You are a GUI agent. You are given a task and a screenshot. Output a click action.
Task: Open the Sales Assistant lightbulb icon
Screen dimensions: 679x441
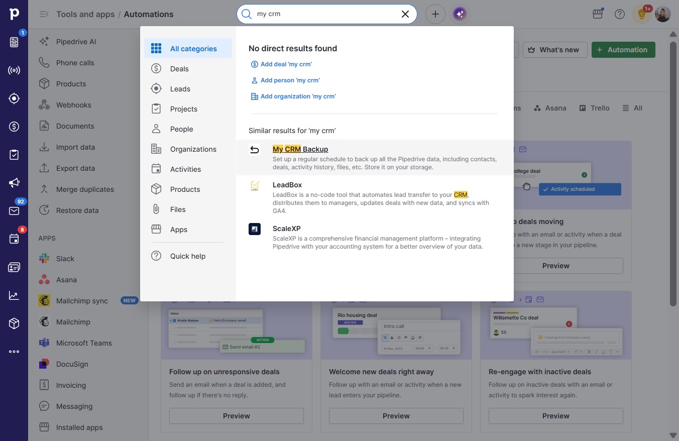[x=641, y=14]
